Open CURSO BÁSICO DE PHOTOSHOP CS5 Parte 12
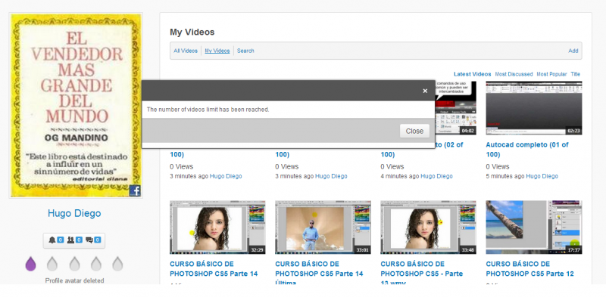Viewport: 606px width, 297px height. click(x=529, y=269)
